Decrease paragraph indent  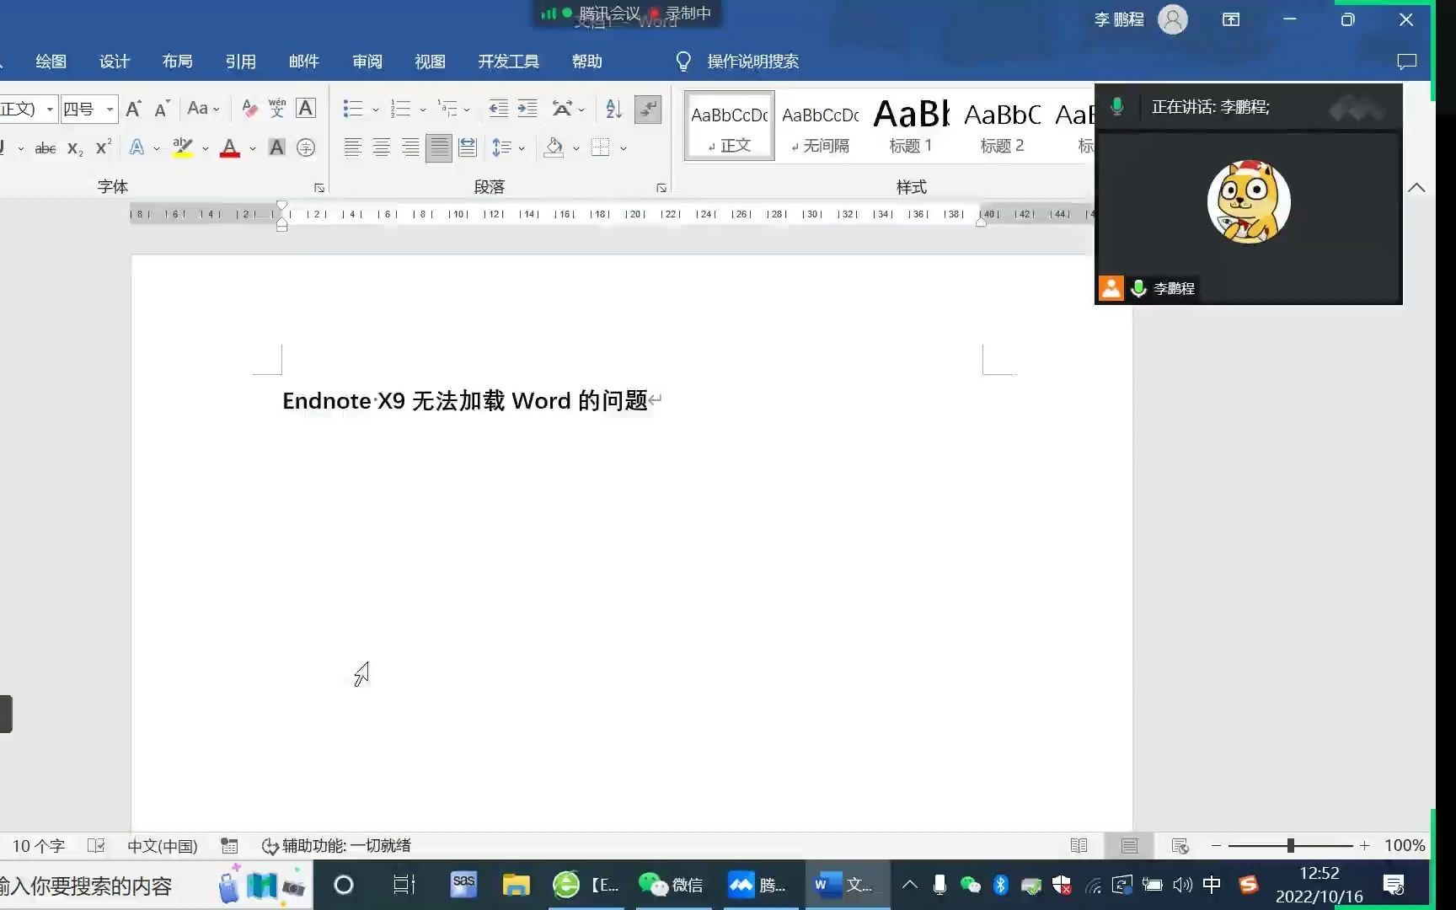pos(499,109)
